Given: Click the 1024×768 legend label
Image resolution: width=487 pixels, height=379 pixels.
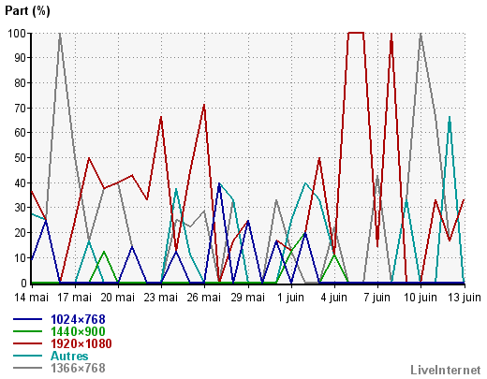Looking at the screenshot, I should (78, 319).
